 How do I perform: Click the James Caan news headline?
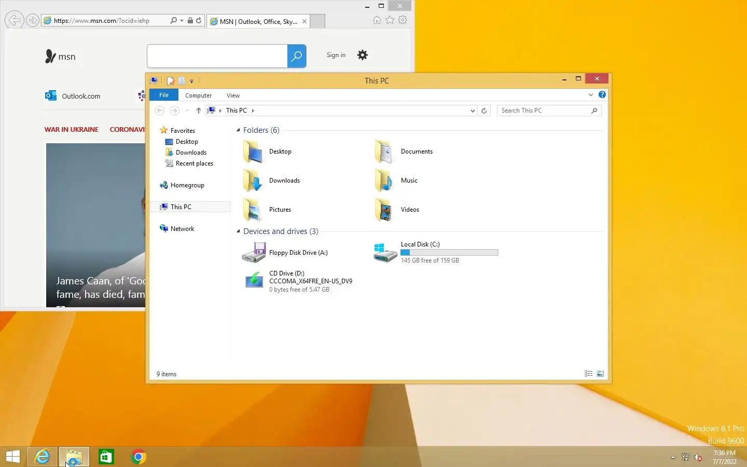coord(101,287)
